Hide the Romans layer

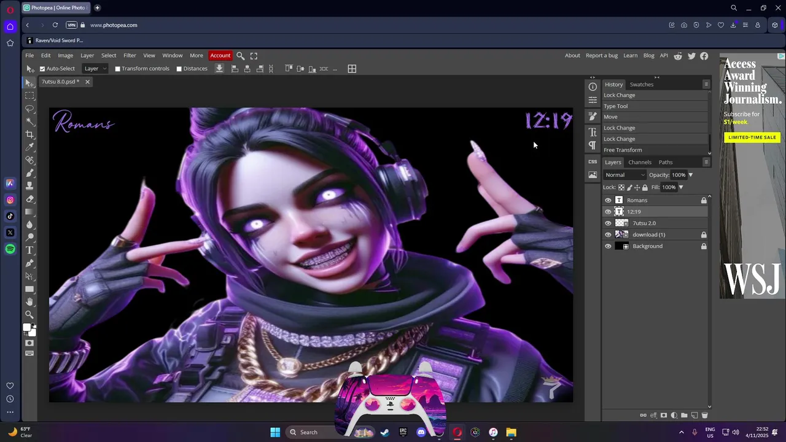608,200
